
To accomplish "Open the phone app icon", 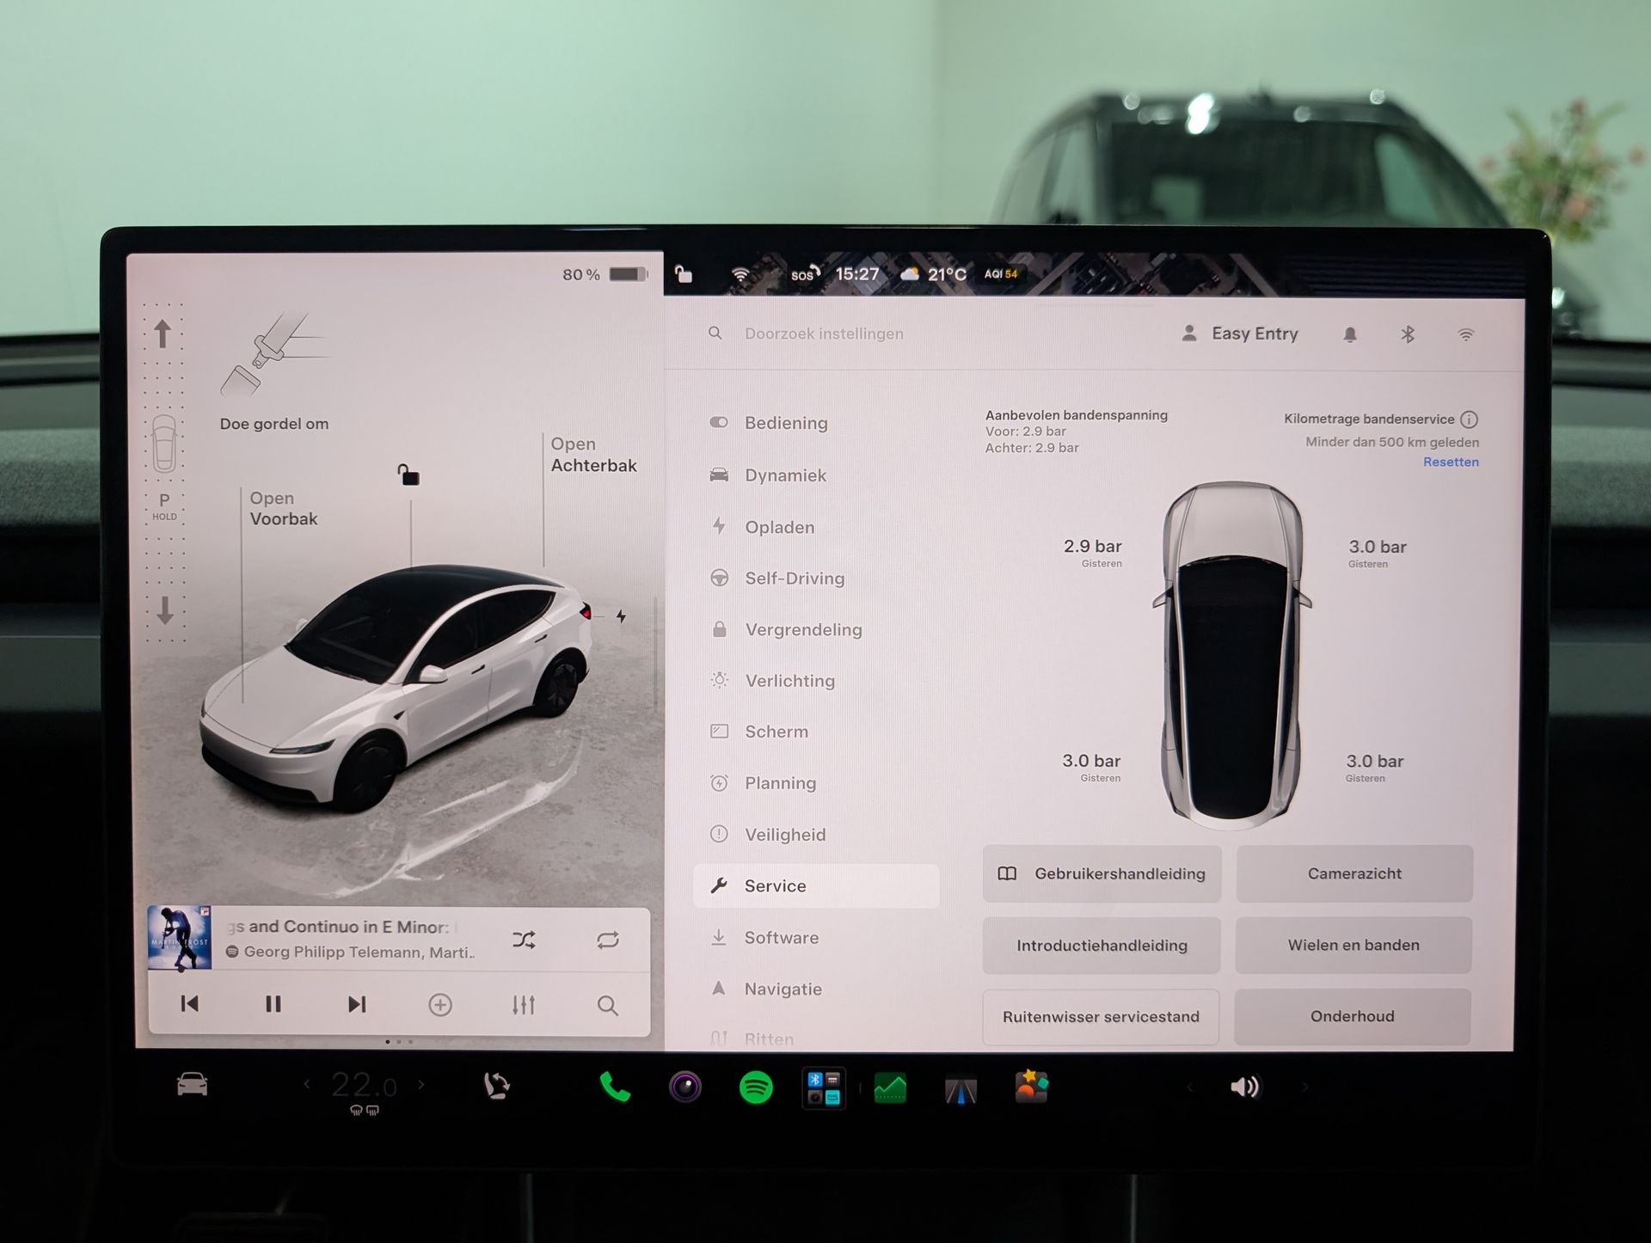I will click(615, 1088).
